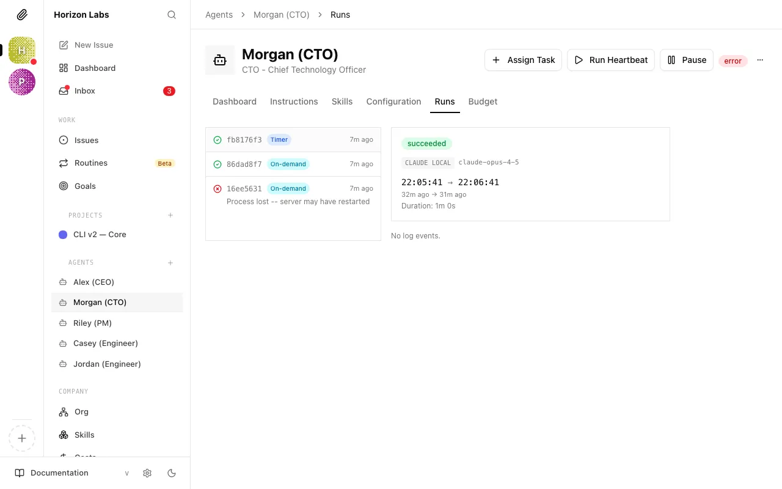Screen dimensions: 782x489
Task: Open Documentation link
Action: (x=52, y=473)
